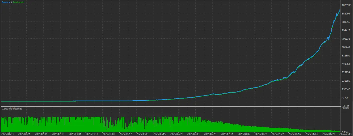Click the 1075933 value on the price axis
353x136 pixels.
coord(347,5)
